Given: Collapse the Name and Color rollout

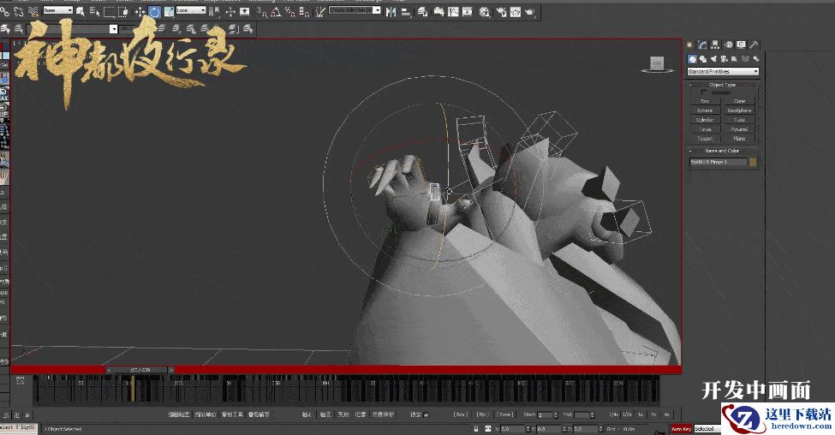Looking at the screenshot, I should [722, 151].
